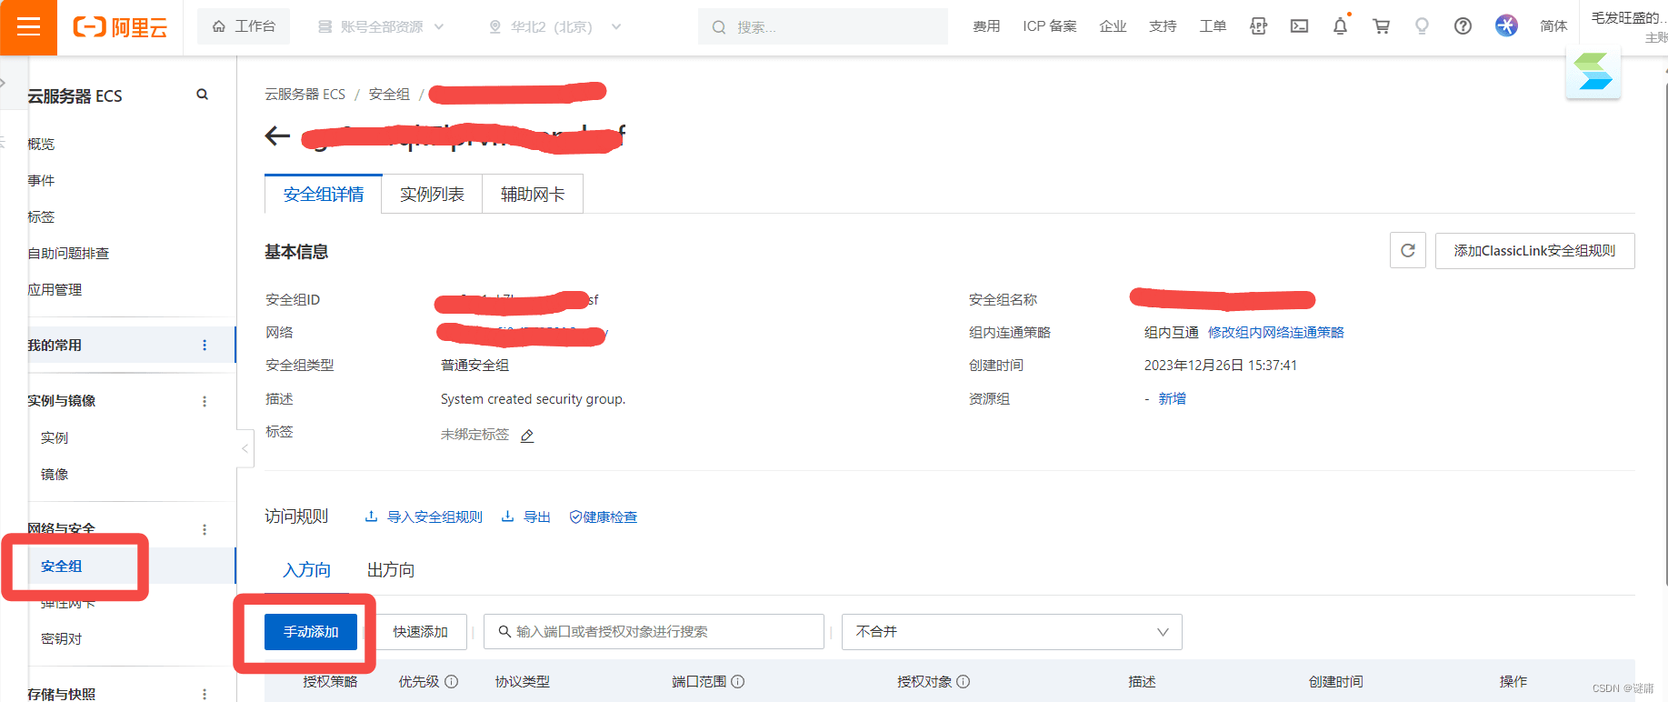Click the 云服务器 ECS breadcrumb
Image resolution: width=1668 pixels, height=702 pixels.
point(305,95)
